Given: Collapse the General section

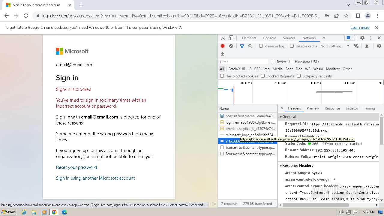Looking at the screenshot, I should tap(281, 117).
